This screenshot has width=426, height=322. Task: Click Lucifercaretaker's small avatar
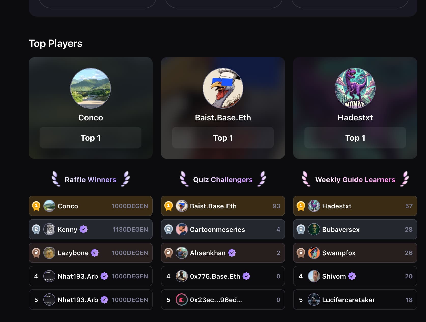314,300
